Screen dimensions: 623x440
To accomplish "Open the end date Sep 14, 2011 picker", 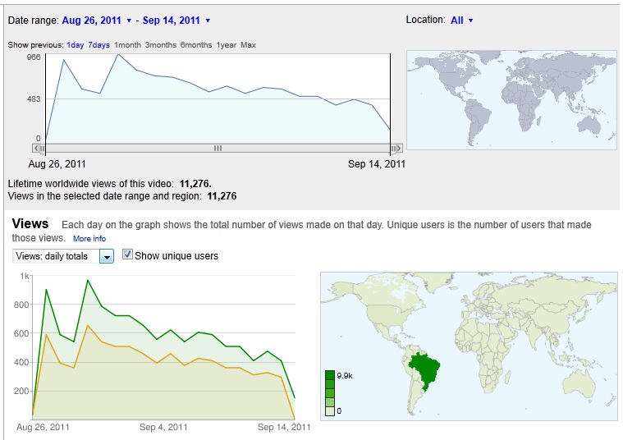I will (176, 20).
